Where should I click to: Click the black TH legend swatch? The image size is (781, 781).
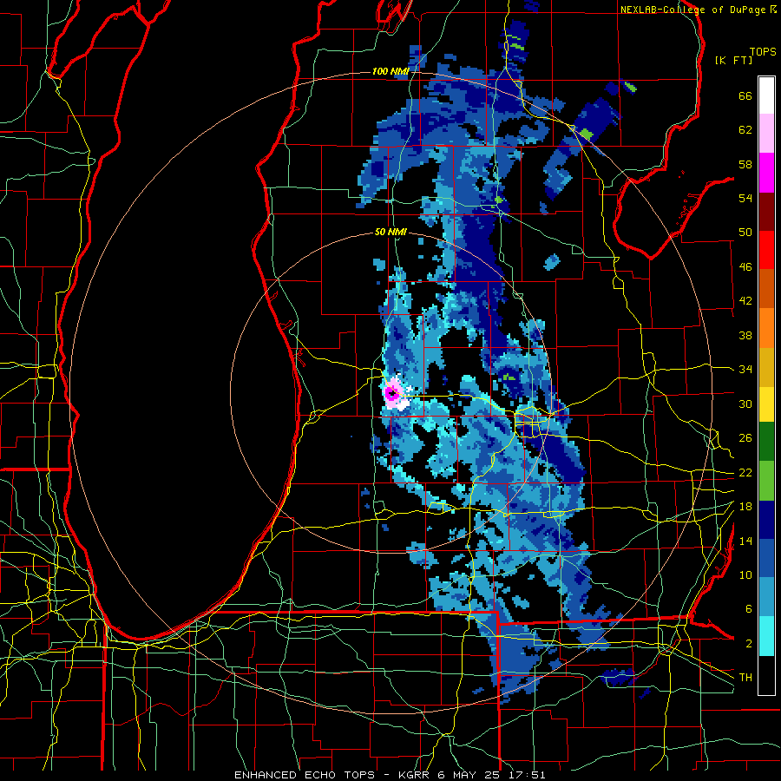pyautogui.click(x=766, y=675)
